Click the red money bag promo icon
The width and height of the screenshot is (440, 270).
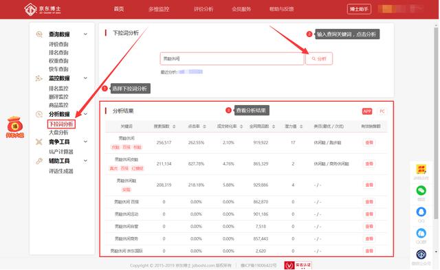[15, 124]
